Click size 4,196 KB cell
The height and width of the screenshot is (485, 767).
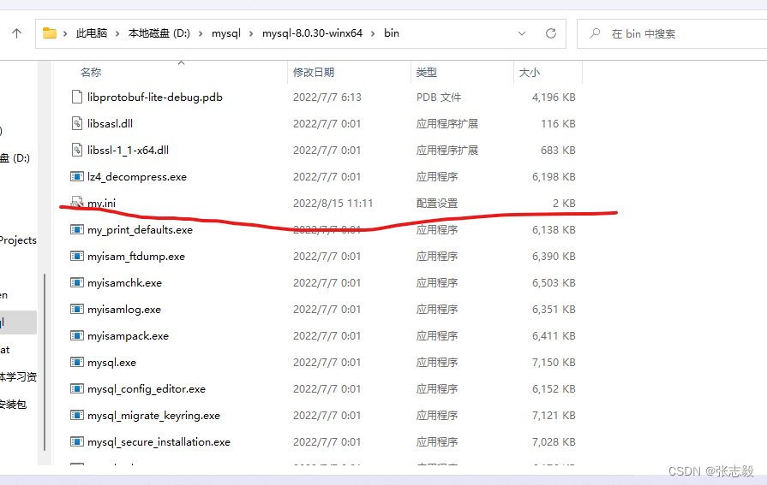554,98
